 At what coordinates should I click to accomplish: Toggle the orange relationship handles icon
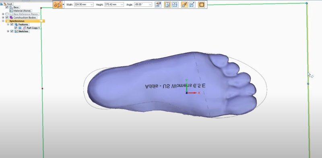[x=184, y=4]
